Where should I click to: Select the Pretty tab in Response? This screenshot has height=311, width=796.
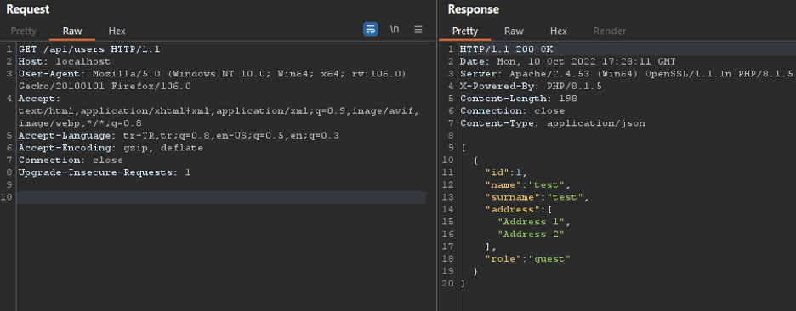pos(465,31)
